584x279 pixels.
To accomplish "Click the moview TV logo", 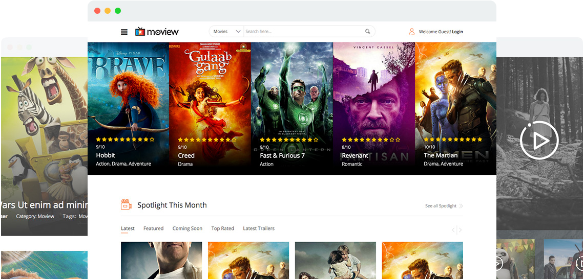I will coord(157,32).
